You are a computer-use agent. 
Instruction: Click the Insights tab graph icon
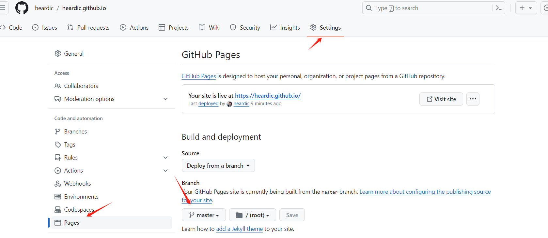click(x=274, y=27)
